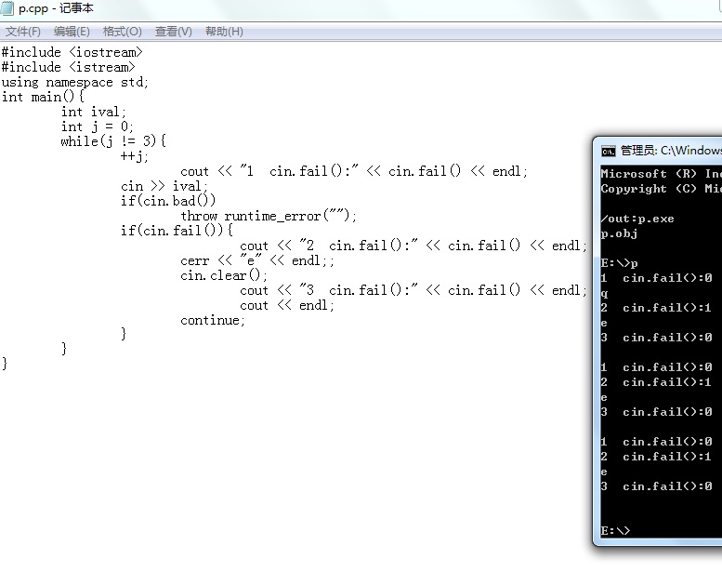The width and height of the screenshot is (722, 572).
Task: Click the cin >> ival line
Action: (x=164, y=186)
